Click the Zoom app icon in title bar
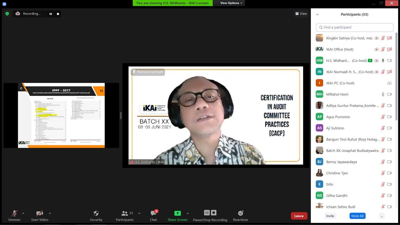 (4, 4)
